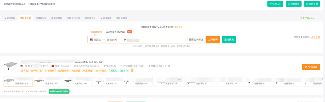Click the ASIN search input field

pyautogui.click(x=152, y=40)
